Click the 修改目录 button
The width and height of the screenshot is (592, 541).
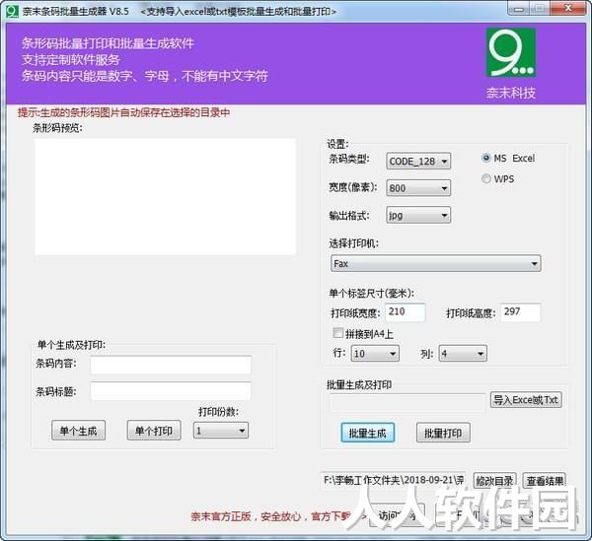(x=494, y=481)
